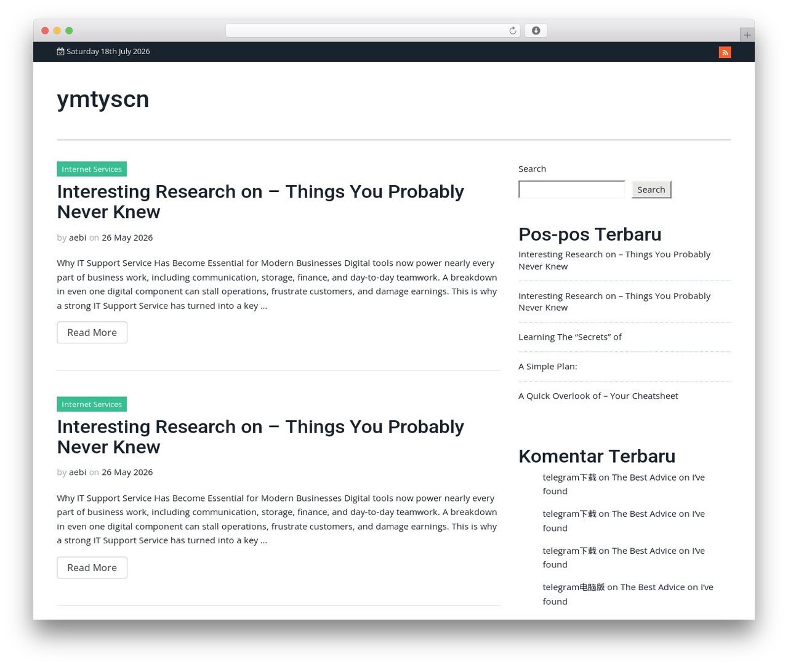Open the first post's 26 May 2026 date
Screen dimensions: 788x667
(127, 238)
